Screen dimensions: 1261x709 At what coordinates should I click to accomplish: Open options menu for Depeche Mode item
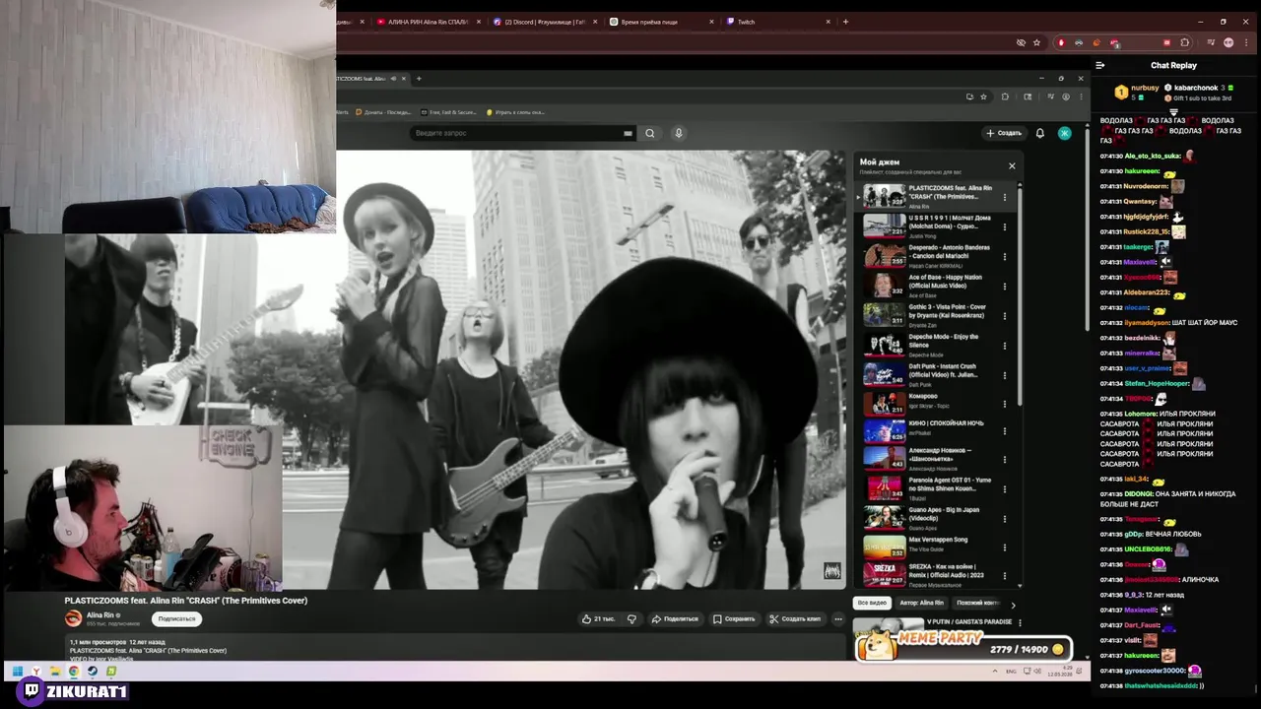click(1005, 346)
